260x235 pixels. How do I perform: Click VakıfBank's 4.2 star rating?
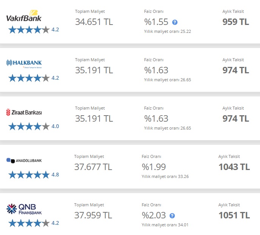click(x=34, y=30)
